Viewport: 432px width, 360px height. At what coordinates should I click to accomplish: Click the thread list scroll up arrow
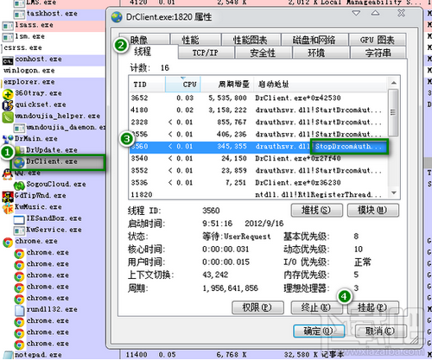click(393, 83)
